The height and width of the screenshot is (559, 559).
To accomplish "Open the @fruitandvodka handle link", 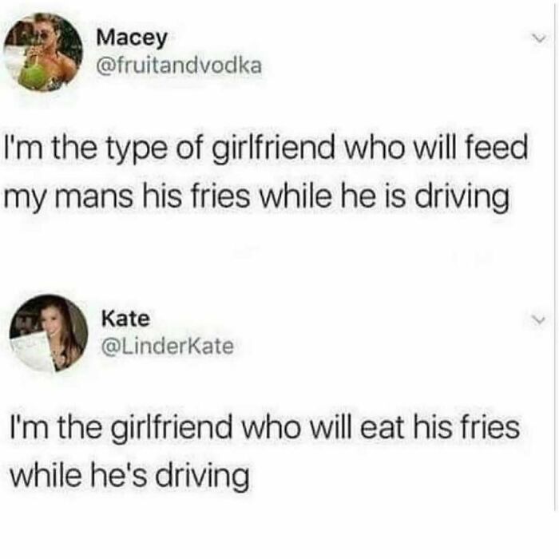I will tap(179, 65).
